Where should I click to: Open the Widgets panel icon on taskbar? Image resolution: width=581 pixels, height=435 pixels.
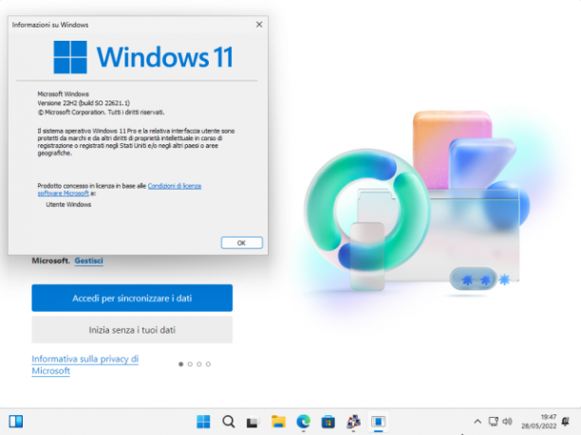(x=16, y=422)
